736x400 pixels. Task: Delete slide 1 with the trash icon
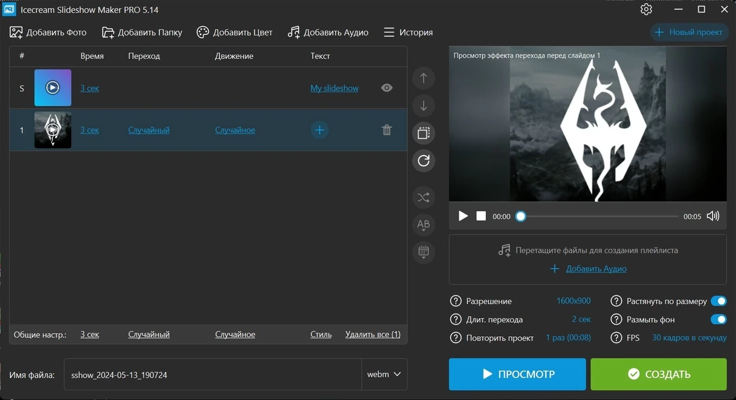click(386, 130)
